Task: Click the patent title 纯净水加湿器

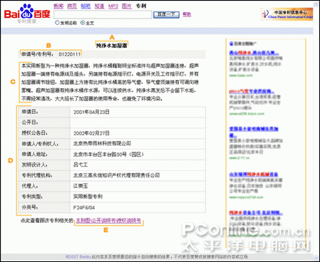Action: (x=111, y=46)
